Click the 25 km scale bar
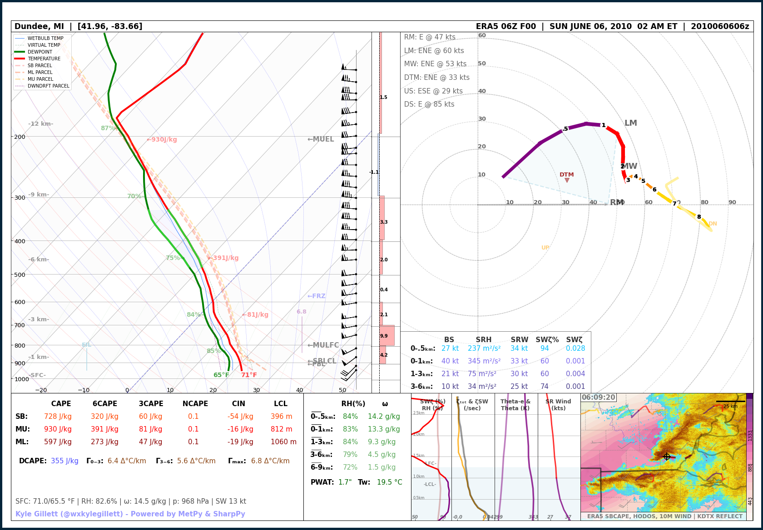Image resolution: width=763 pixels, height=530 pixels. pos(730,401)
